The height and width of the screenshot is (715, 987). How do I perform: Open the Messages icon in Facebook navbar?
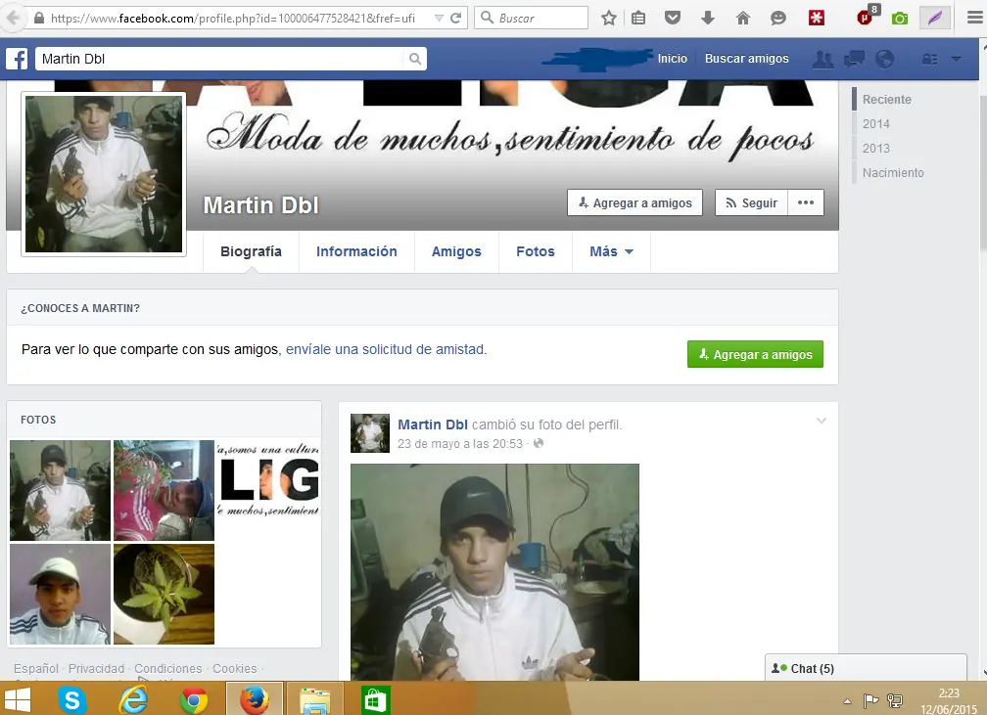[x=854, y=59]
